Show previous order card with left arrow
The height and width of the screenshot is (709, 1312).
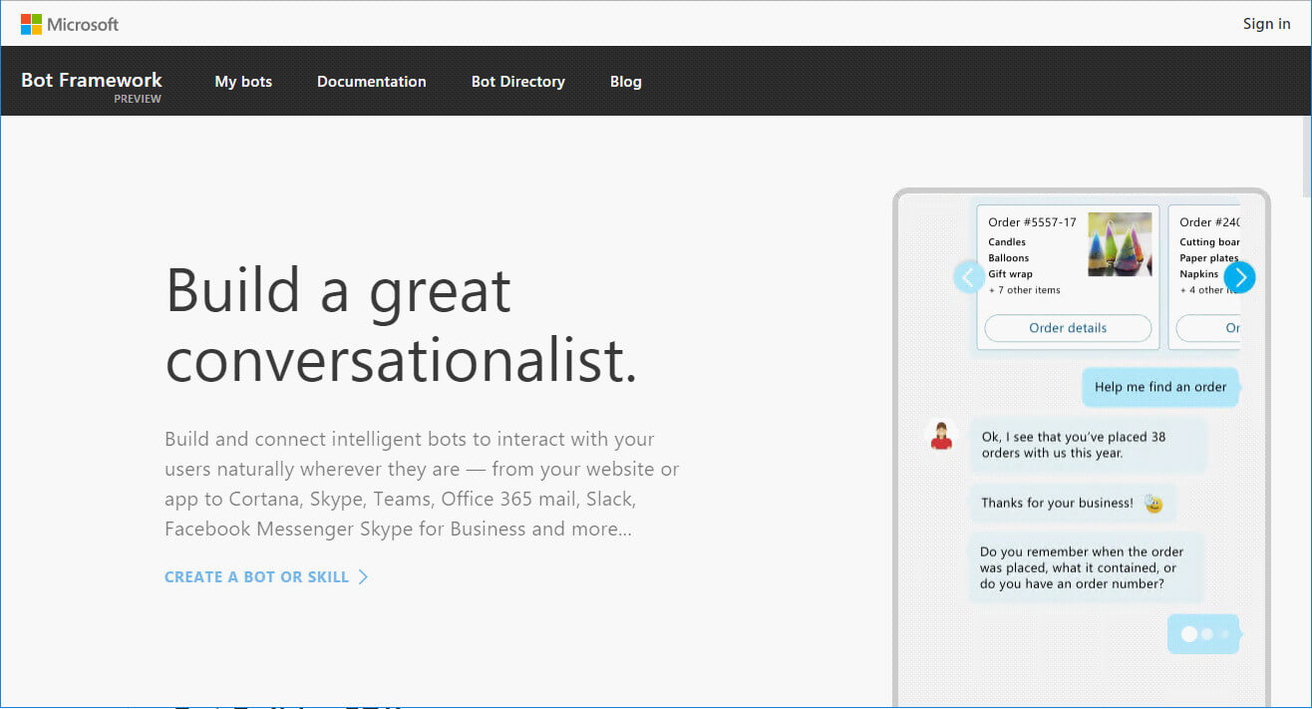click(x=969, y=276)
